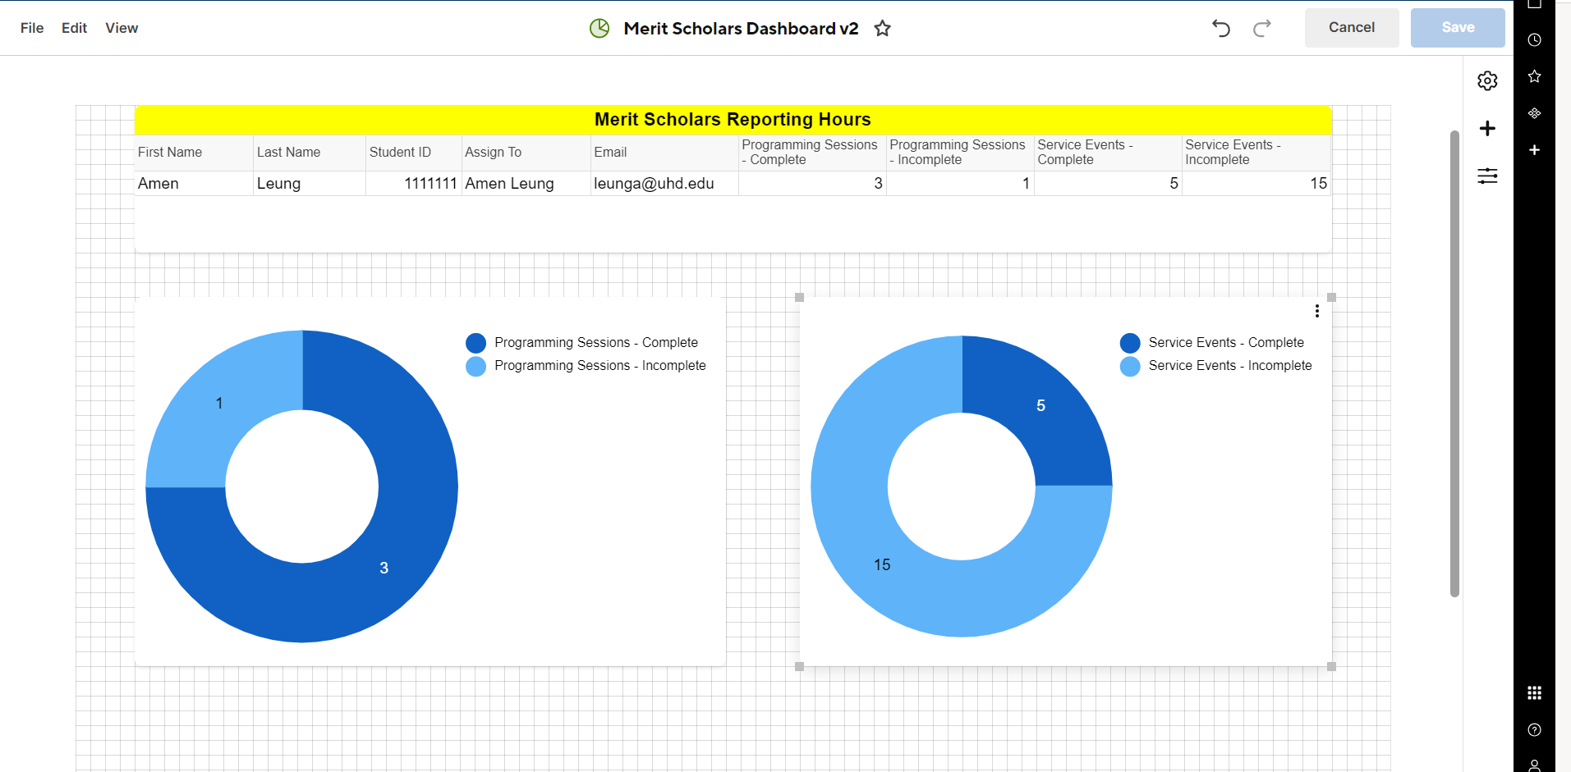Image resolution: width=1571 pixels, height=772 pixels.
Task: Click the vertical scrollbar of the canvas
Action: coord(1454,363)
